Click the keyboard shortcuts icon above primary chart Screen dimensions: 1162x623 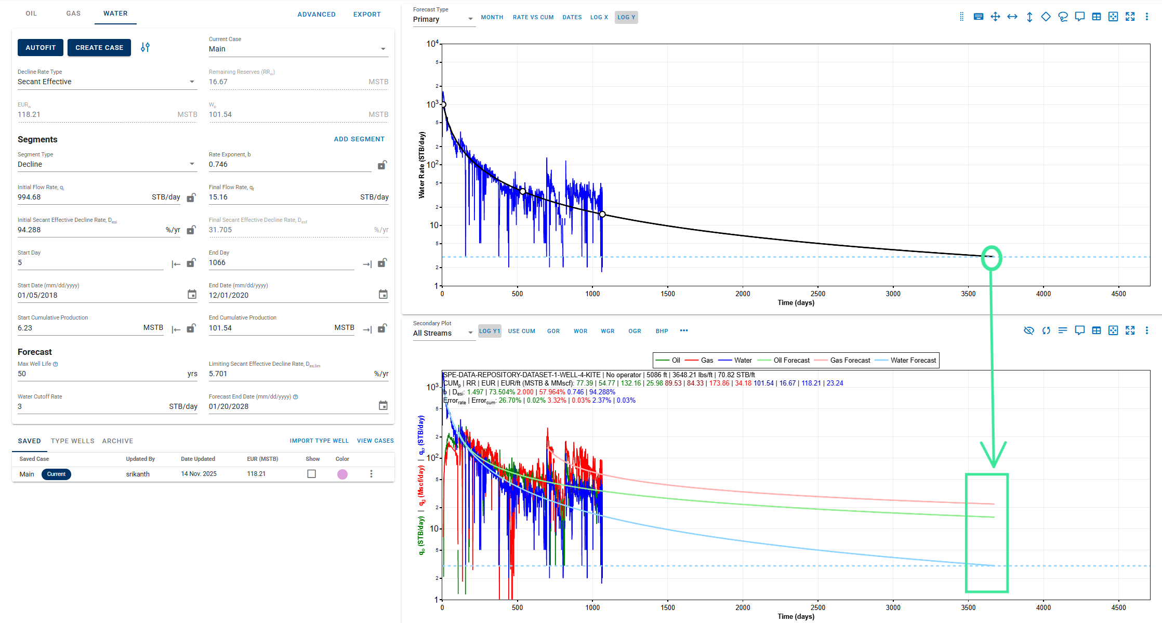coord(978,17)
